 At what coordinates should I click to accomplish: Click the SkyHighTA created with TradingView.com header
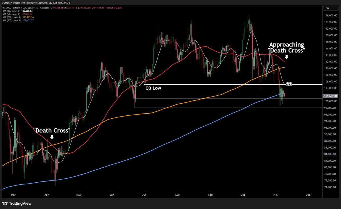[36, 3]
